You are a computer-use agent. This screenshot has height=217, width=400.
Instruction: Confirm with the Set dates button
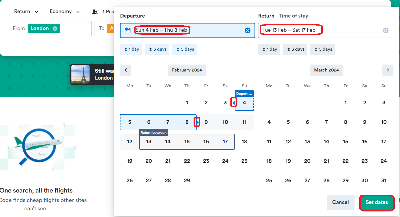377,202
